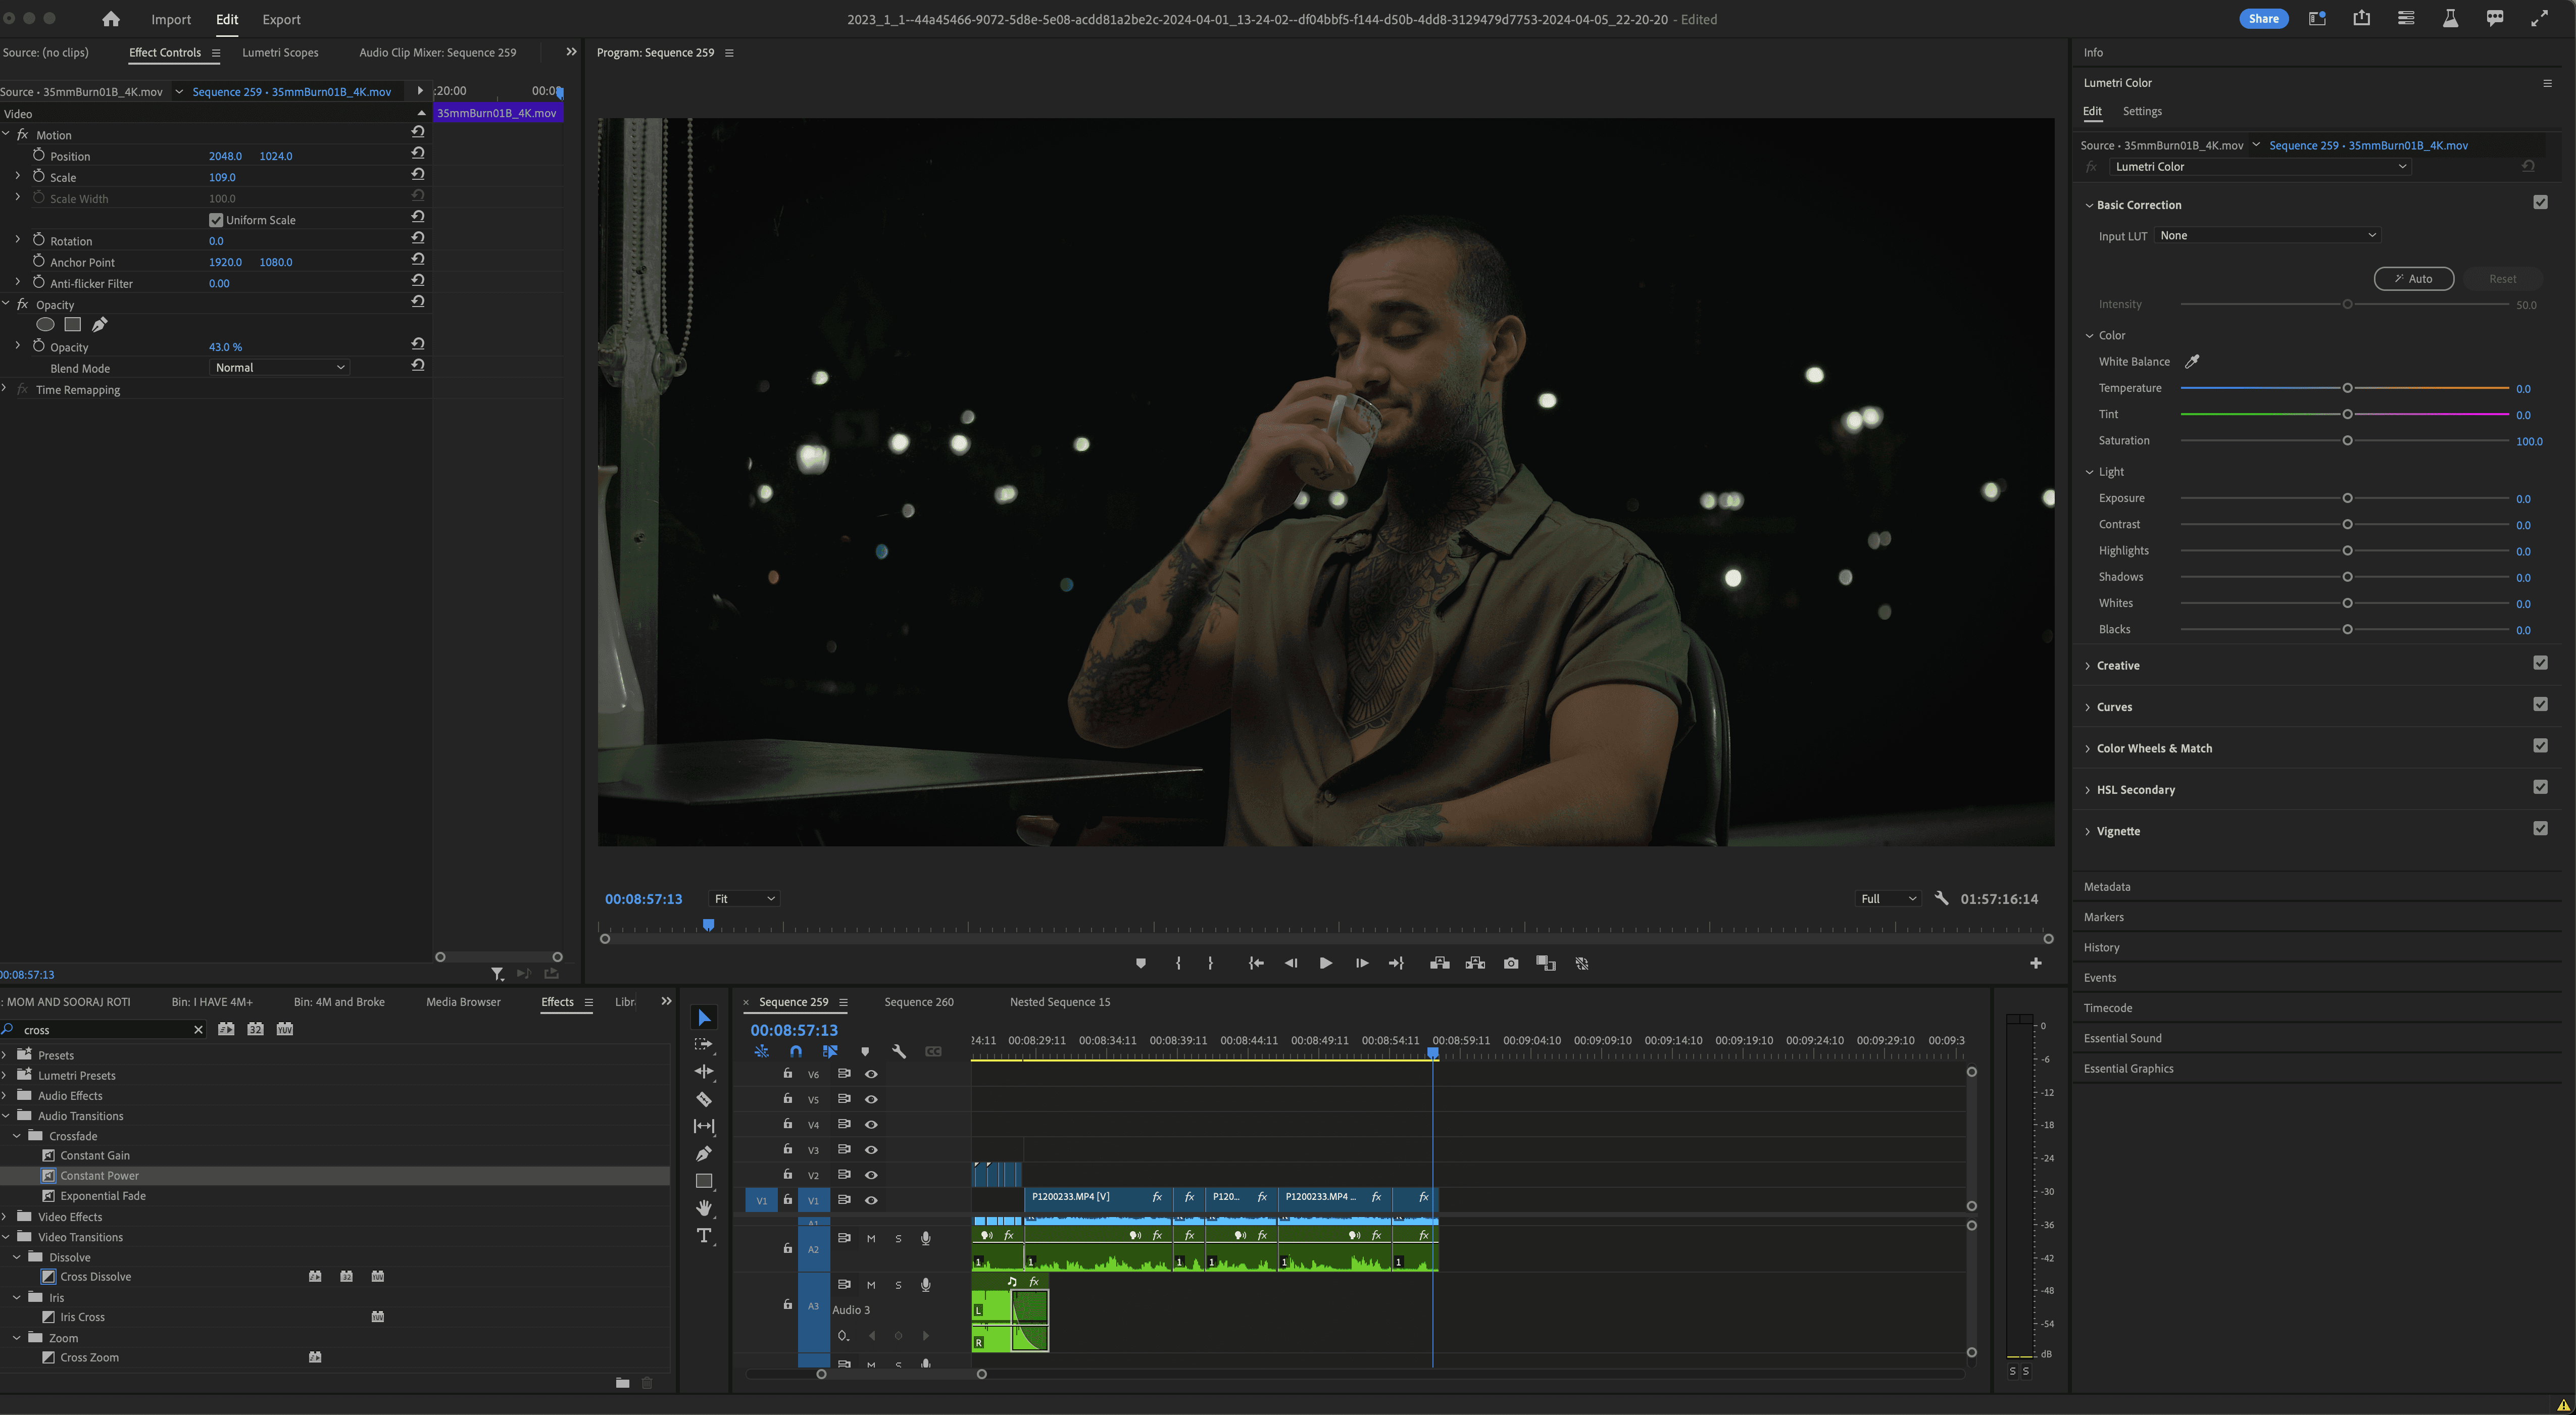Enable the Snap magnet icon in the timeline
Screen dimensions: 2576x1415
pyautogui.click(x=795, y=1051)
